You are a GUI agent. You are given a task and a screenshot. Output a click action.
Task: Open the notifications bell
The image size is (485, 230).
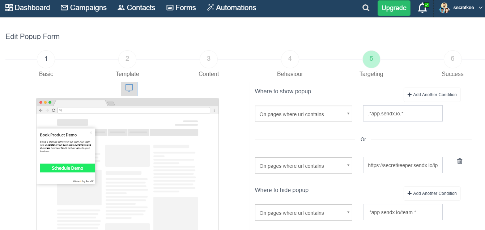422,8
